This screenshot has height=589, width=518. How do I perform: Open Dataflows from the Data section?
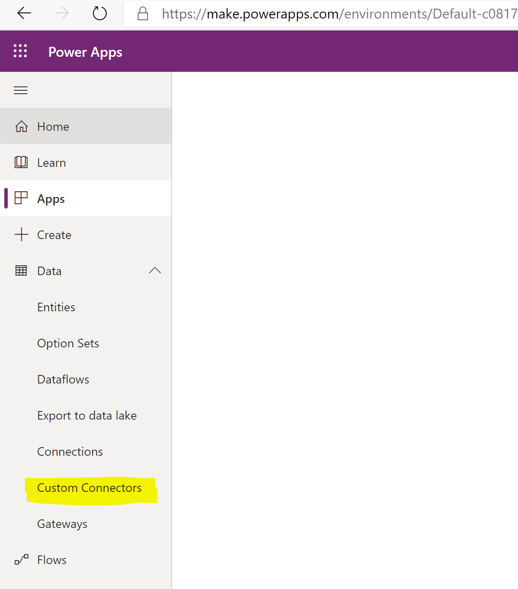pyautogui.click(x=63, y=379)
